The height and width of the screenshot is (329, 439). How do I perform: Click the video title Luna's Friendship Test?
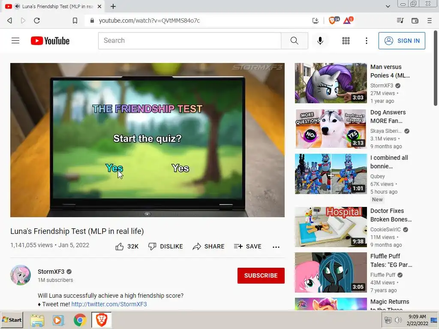[x=77, y=231]
